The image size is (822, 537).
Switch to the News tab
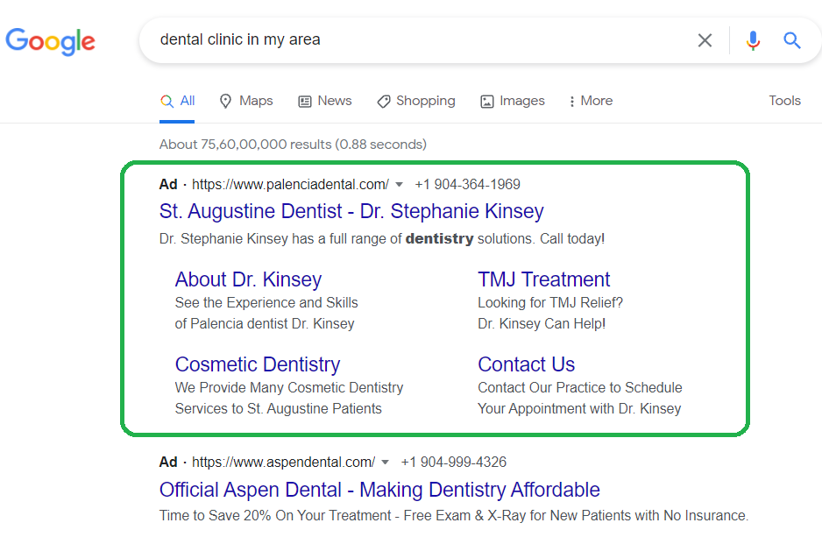click(325, 101)
